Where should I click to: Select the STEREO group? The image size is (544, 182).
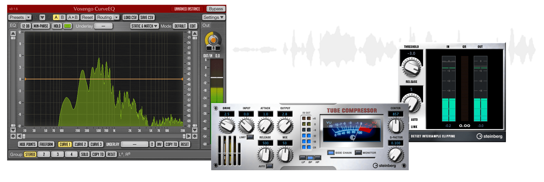30,154
